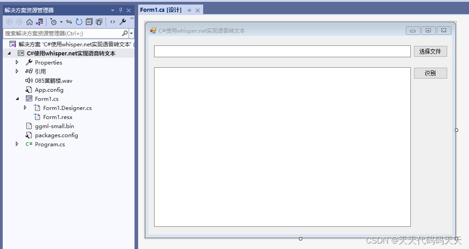Screen dimensions: 469x249
Task: Click the designed form's maximize button
Action: pyautogui.click(x=428, y=30)
